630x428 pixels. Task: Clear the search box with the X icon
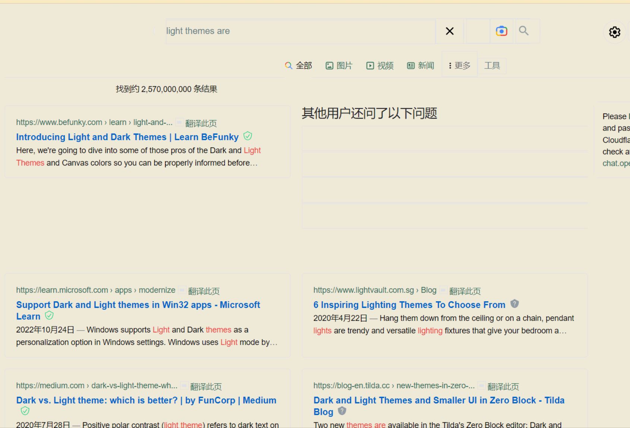(x=450, y=31)
